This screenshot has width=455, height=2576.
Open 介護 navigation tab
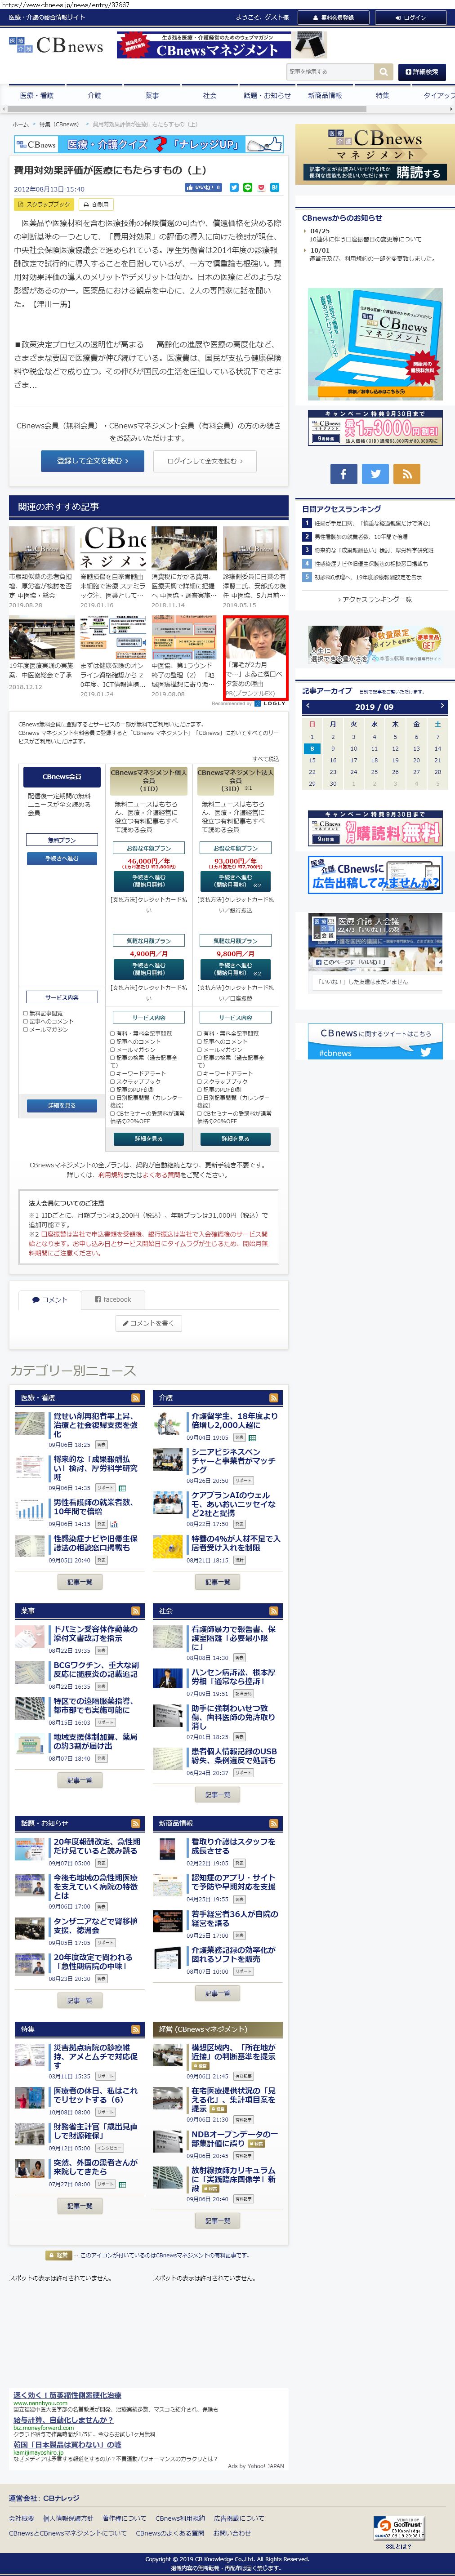[x=94, y=96]
